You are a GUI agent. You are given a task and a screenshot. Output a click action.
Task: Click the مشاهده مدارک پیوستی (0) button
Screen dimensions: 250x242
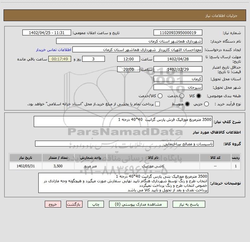pyautogui.click(x=138, y=204)
